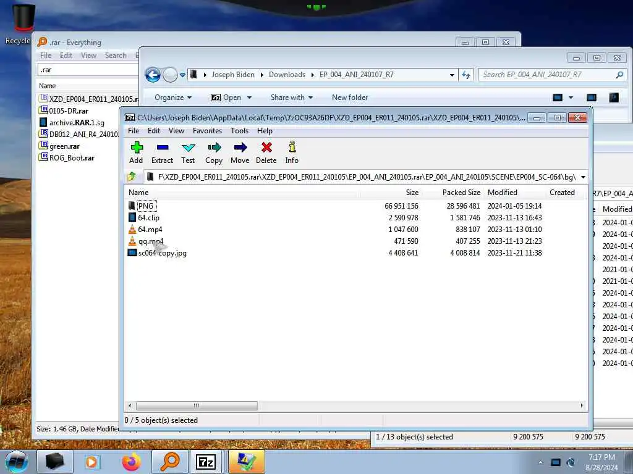Open the 7-Zip View menu

tap(176, 131)
